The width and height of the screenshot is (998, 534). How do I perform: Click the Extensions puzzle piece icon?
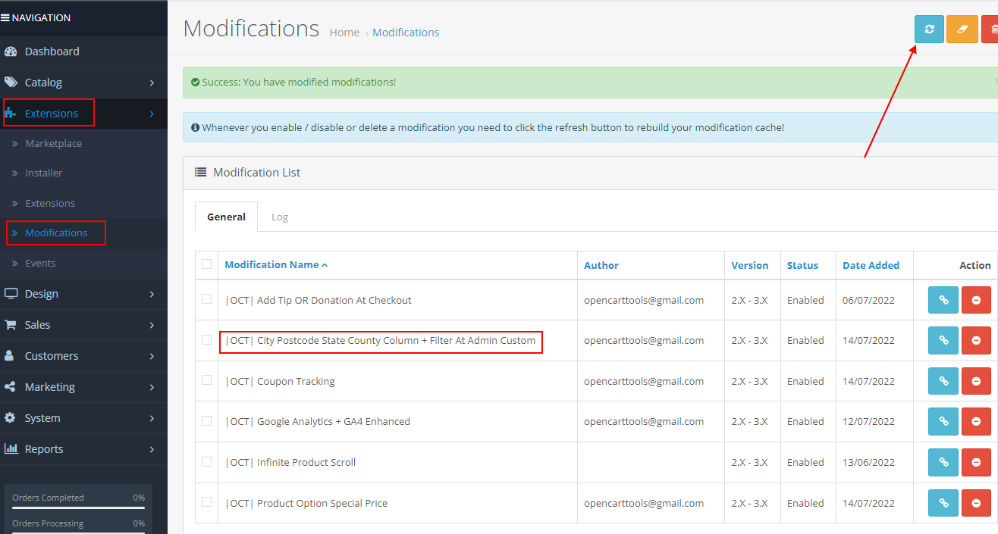[x=11, y=114]
